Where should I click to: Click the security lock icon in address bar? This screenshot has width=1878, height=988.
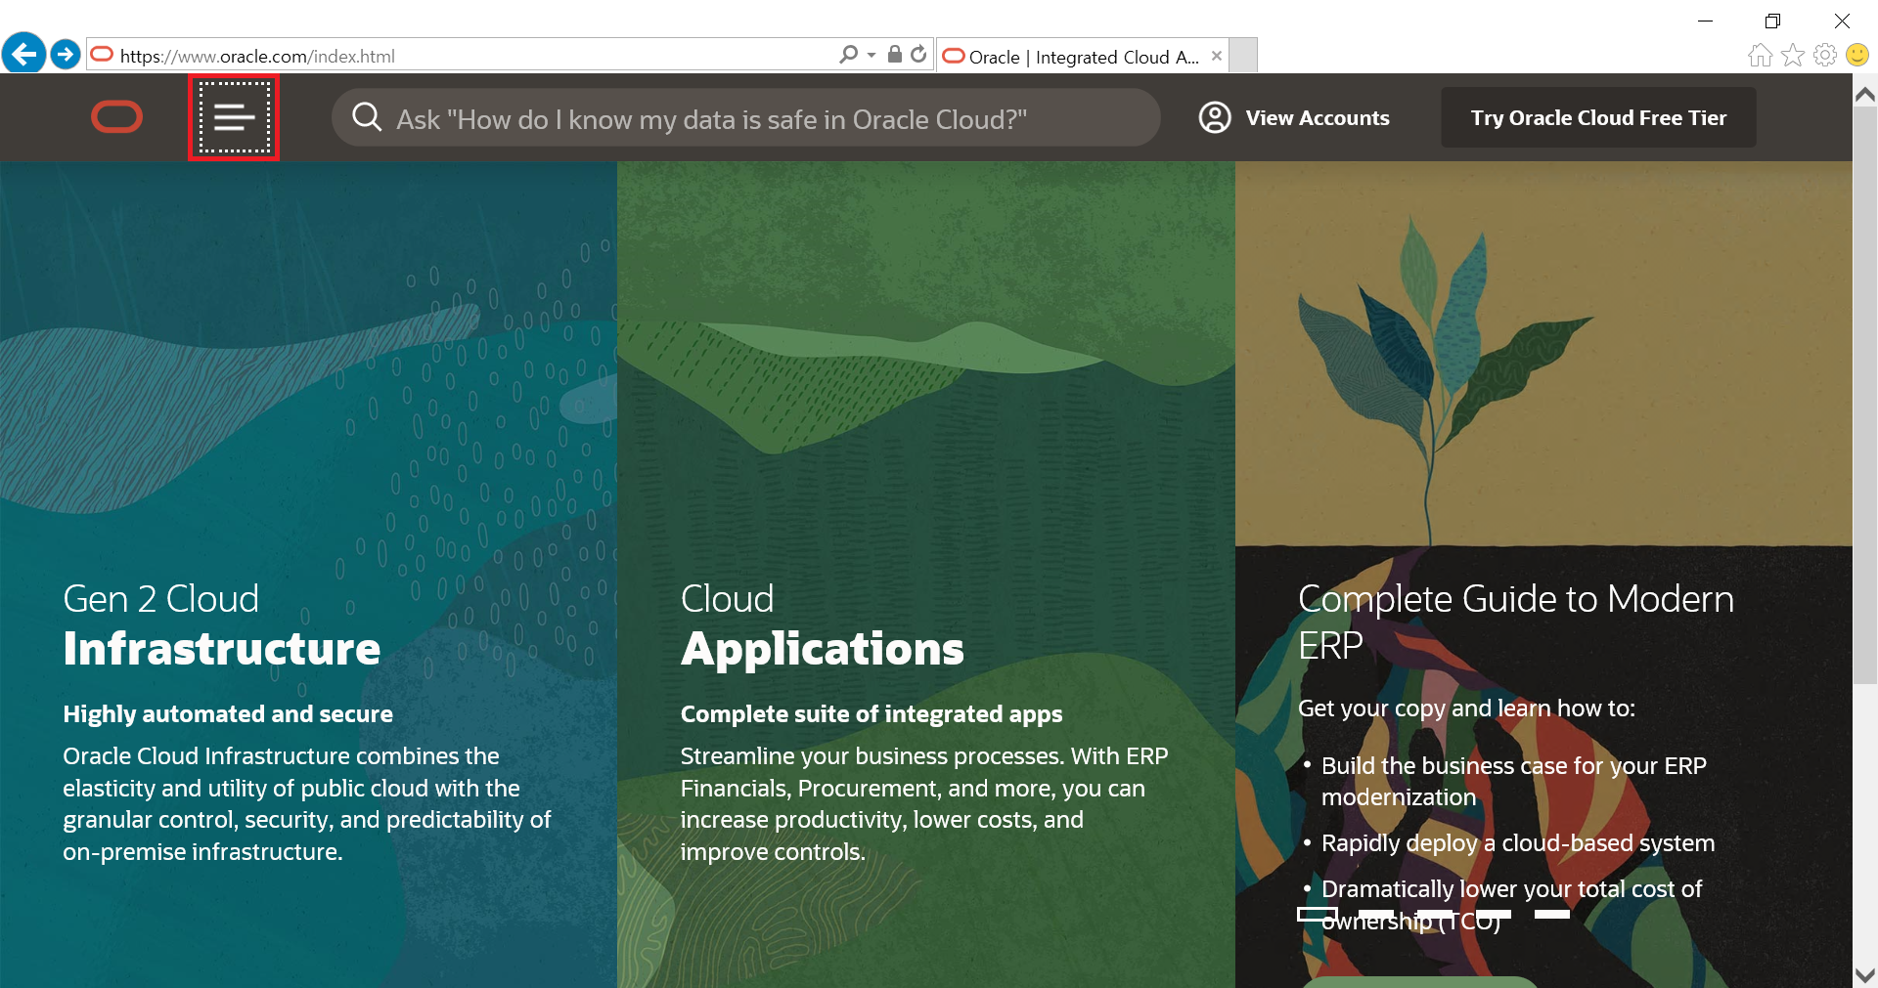(894, 55)
